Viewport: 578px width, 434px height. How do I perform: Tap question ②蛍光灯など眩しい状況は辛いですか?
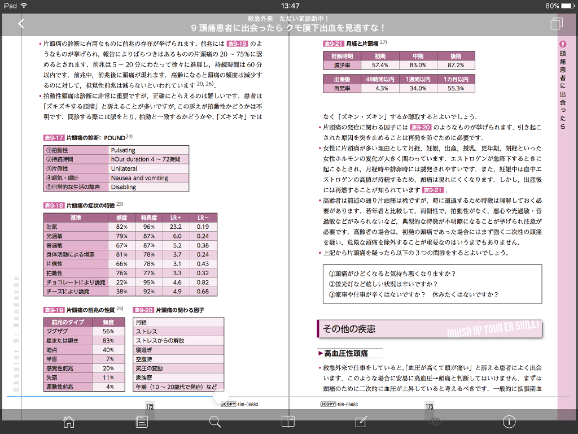(x=383, y=284)
